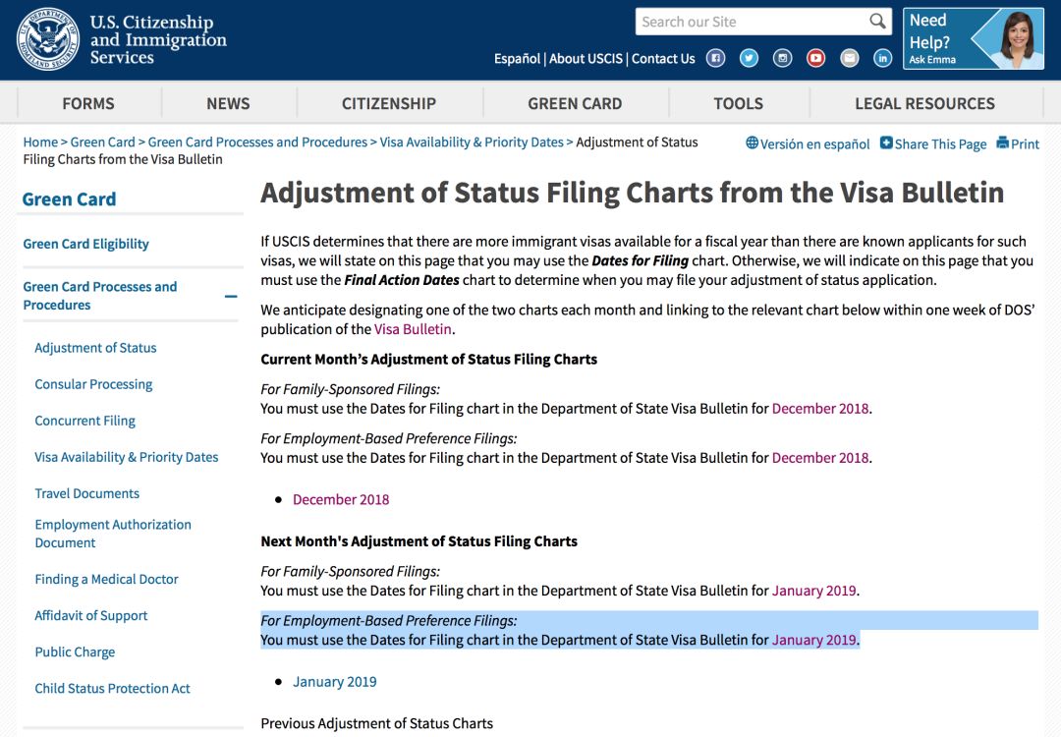Image resolution: width=1061 pixels, height=737 pixels.
Task: Open the USCIS Twitter page icon
Action: point(749,58)
